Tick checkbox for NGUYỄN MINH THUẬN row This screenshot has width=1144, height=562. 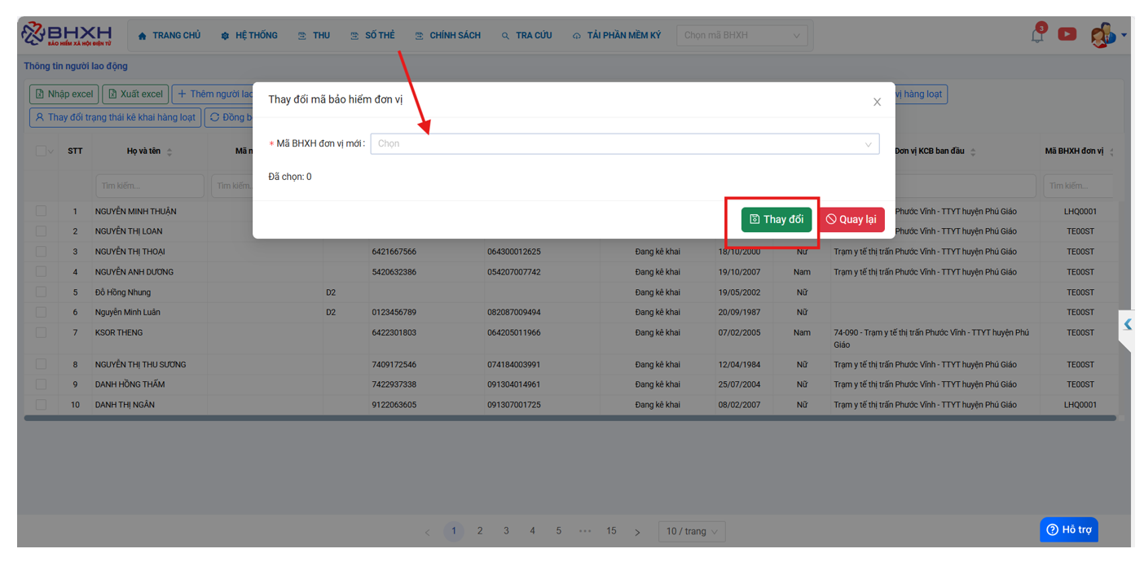point(41,211)
